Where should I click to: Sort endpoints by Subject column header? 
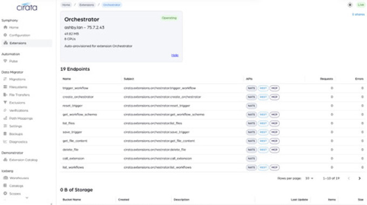pyautogui.click(x=129, y=79)
